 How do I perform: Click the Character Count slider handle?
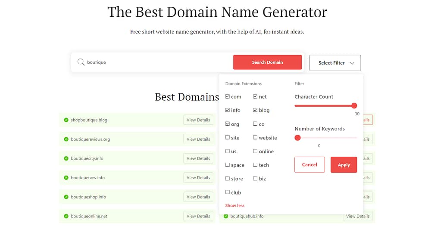[354, 105]
